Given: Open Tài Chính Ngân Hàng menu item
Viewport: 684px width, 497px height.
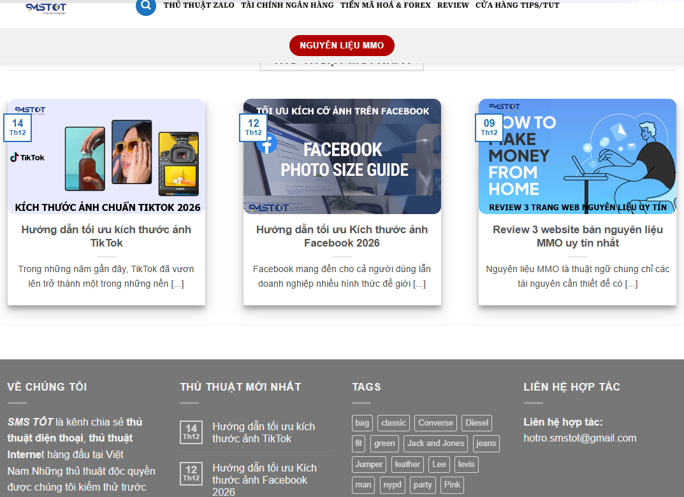Looking at the screenshot, I should coord(287,5).
